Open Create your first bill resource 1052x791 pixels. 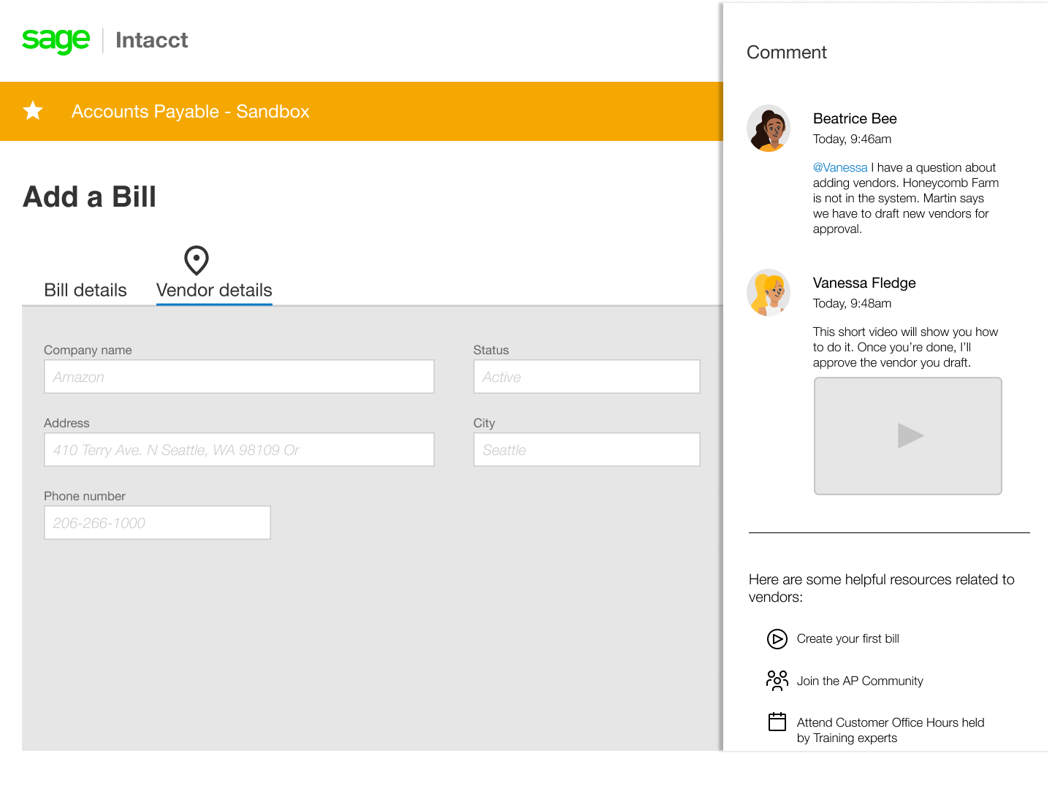pos(847,638)
